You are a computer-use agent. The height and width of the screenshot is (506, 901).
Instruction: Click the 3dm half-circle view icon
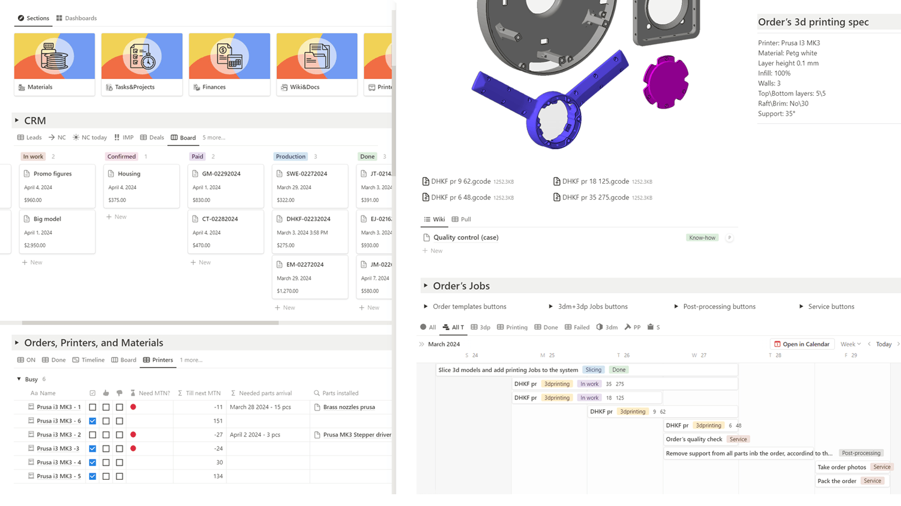(x=600, y=327)
